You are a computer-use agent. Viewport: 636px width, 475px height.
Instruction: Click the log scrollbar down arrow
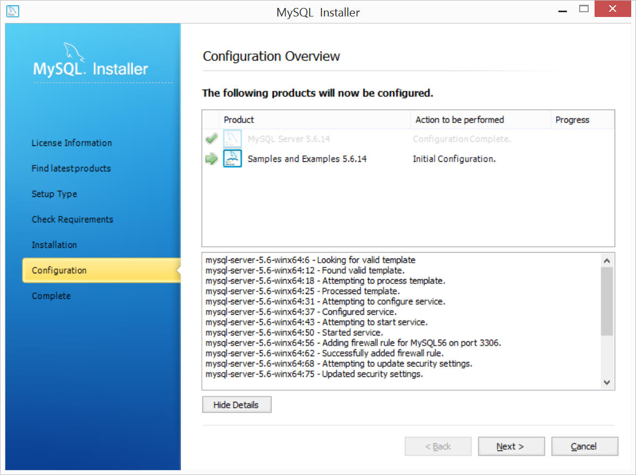607,382
